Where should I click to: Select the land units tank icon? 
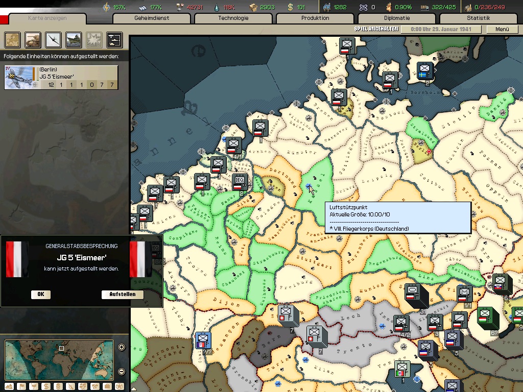[x=33, y=39]
